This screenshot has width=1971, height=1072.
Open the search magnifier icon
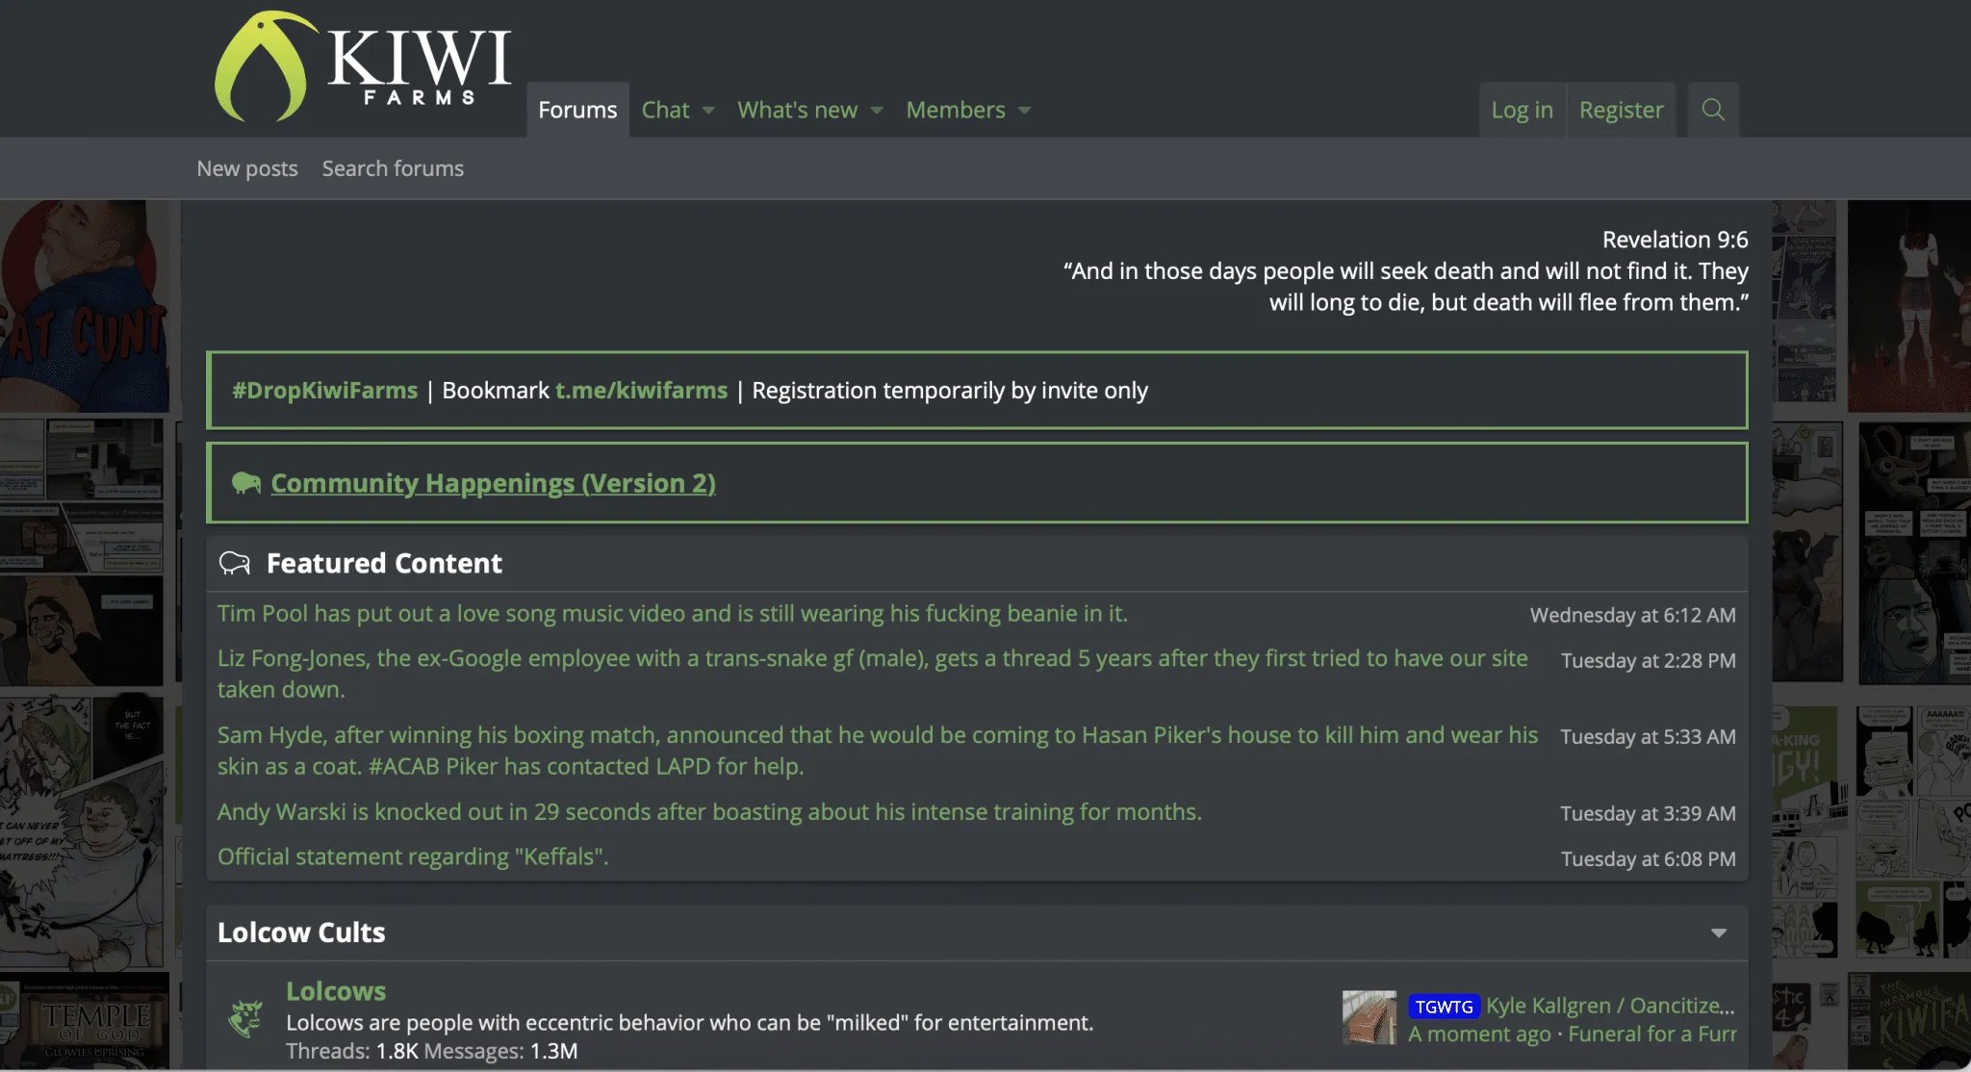1712,110
